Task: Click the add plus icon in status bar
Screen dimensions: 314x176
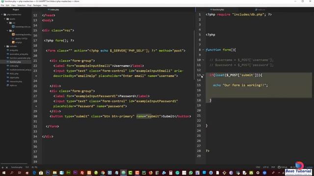Action: pyautogui.click(x=2, y=167)
